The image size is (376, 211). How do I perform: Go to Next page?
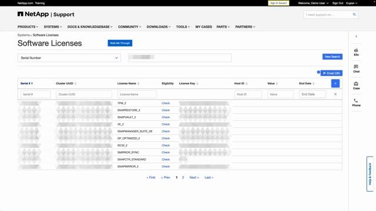[194, 178]
